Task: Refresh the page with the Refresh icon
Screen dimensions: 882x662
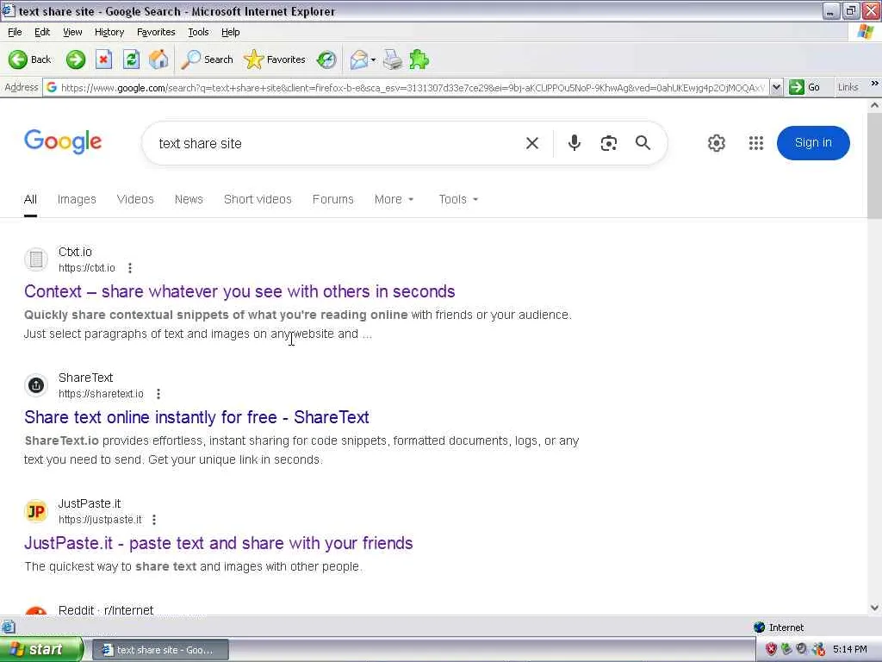Action: pyautogui.click(x=131, y=59)
